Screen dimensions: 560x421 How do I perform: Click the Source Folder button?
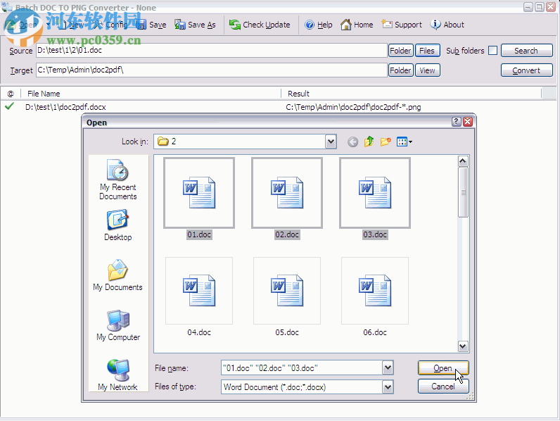point(400,51)
